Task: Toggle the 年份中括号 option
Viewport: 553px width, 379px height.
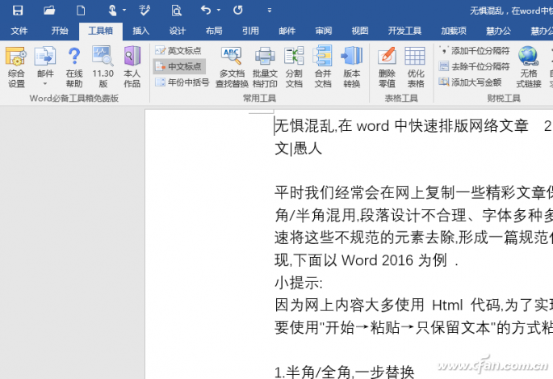Action: point(182,82)
